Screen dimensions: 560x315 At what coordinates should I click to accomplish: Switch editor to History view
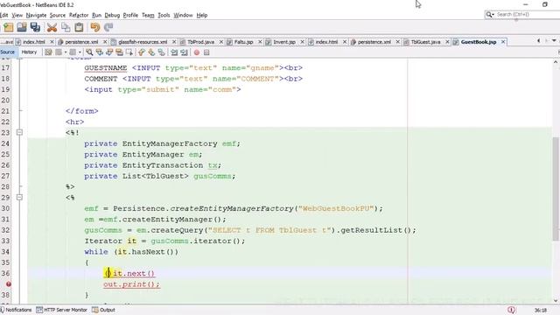click(29, 52)
